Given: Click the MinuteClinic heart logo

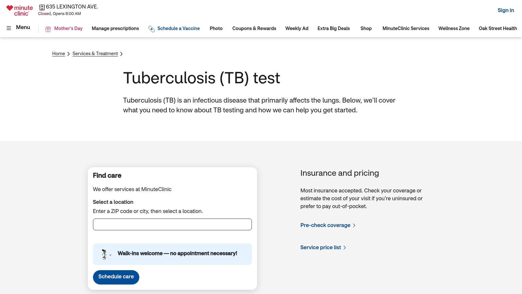Looking at the screenshot, I should point(10,8).
